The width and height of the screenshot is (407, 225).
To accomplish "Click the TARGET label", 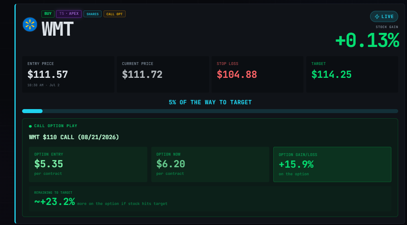I will [x=318, y=64].
